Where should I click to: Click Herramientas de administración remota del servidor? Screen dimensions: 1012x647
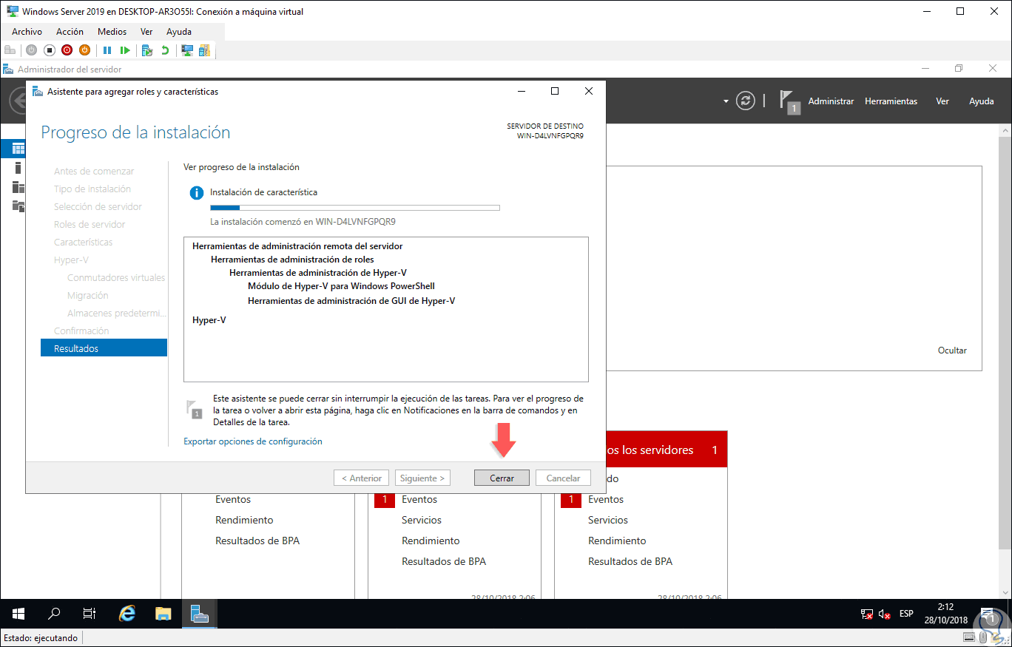[x=297, y=246]
